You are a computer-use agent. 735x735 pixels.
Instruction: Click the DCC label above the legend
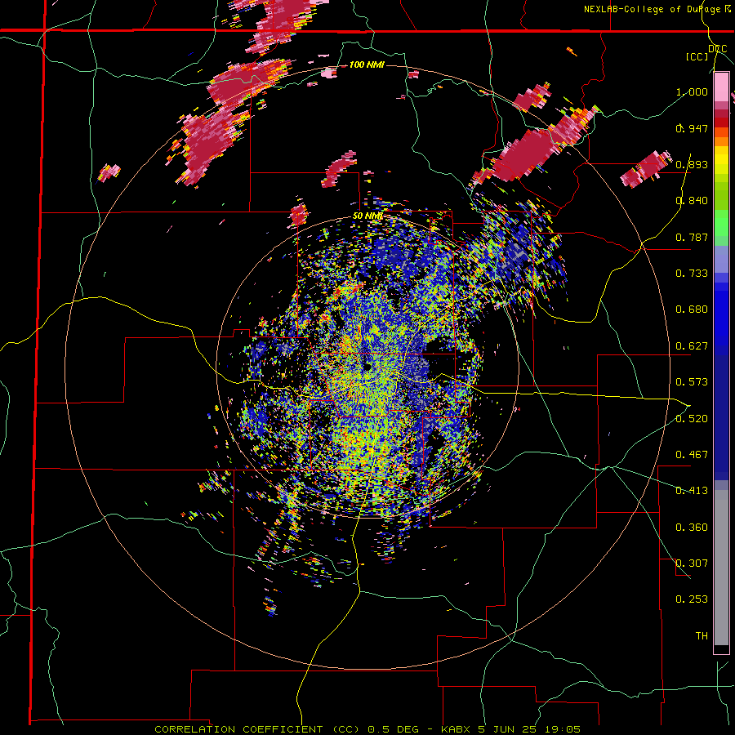[x=717, y=49]
